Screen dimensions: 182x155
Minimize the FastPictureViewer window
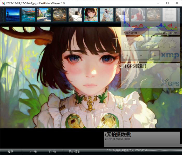[158, 3]
